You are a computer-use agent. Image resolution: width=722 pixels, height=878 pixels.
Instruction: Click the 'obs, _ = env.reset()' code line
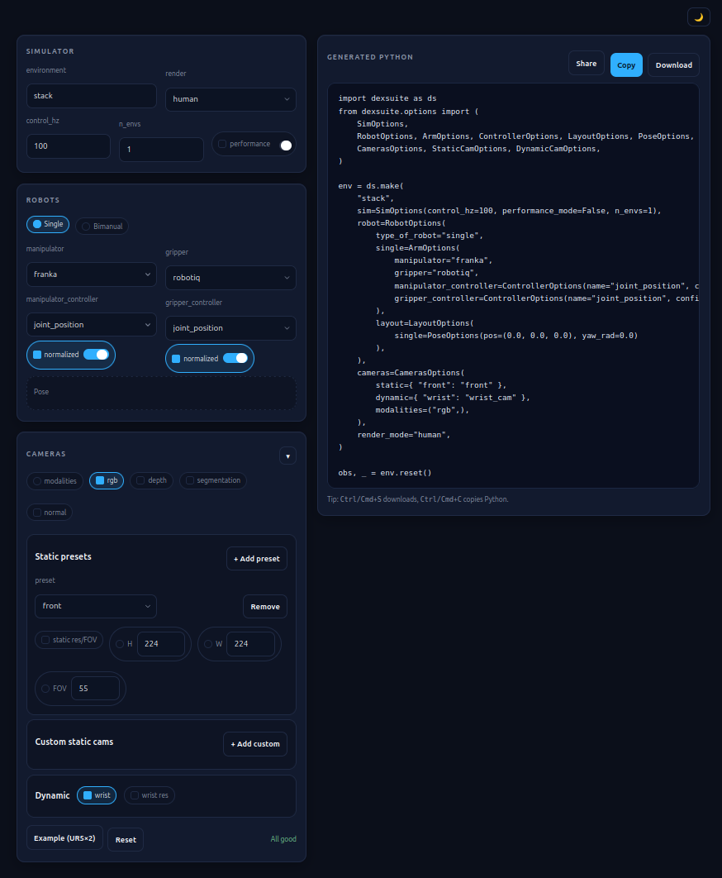pyautogui.click(x=384, y=473)
